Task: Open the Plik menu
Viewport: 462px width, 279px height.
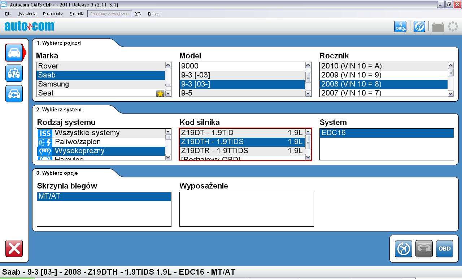Action: pyautogui.click(x=8, y=14)
